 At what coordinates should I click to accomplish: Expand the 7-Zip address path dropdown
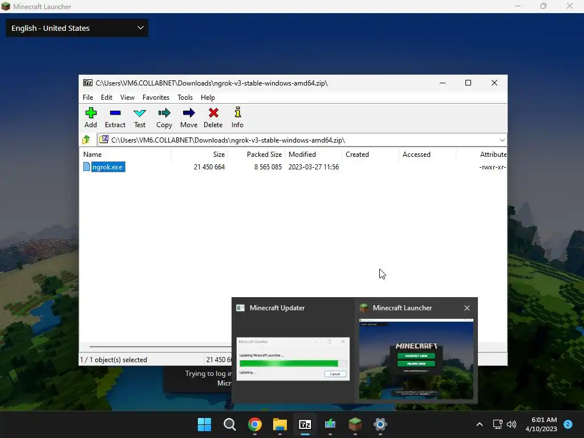[x=502, y=140]
